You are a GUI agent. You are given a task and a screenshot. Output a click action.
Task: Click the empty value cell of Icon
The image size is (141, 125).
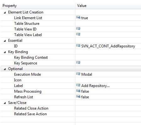[x=108, y=80]
